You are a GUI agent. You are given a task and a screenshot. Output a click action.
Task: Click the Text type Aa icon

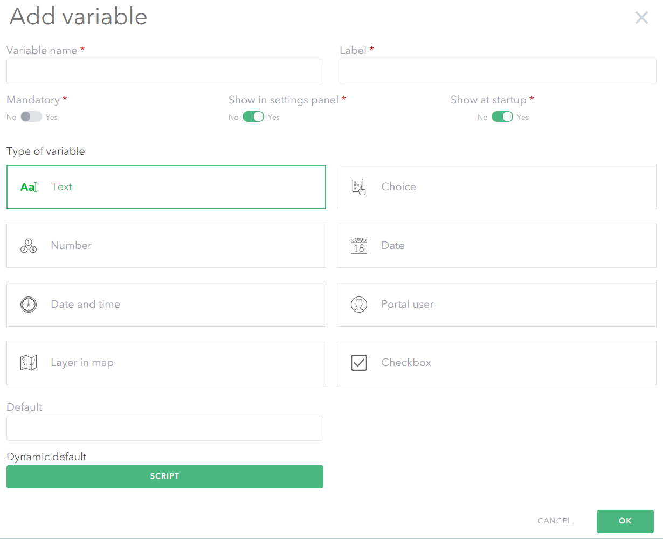pyautogui.click(x=29, y=187)
